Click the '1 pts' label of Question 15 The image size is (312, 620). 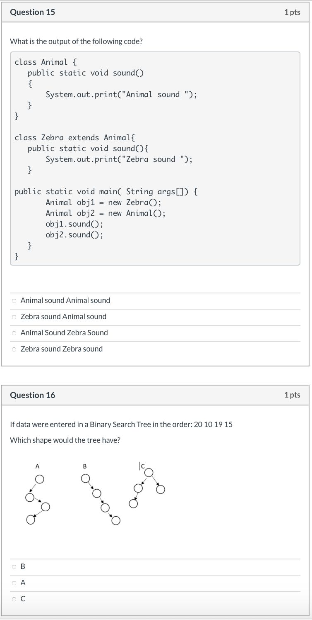[x=292, y=12]
